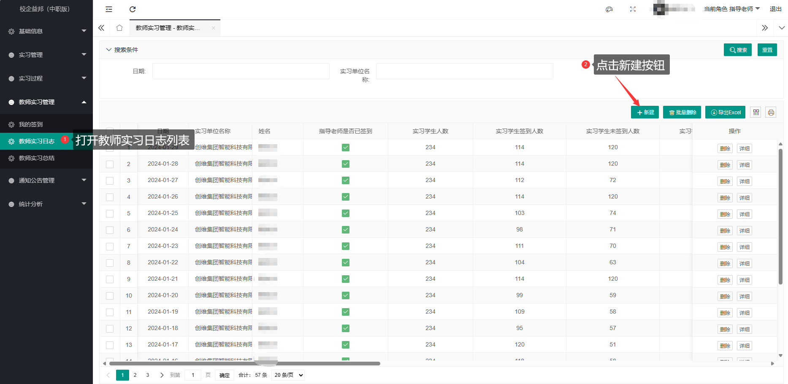
Task: Open column filter grid icon
Action: (756, 113)
